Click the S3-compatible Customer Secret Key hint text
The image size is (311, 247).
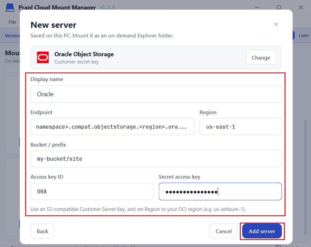[138, 209]
